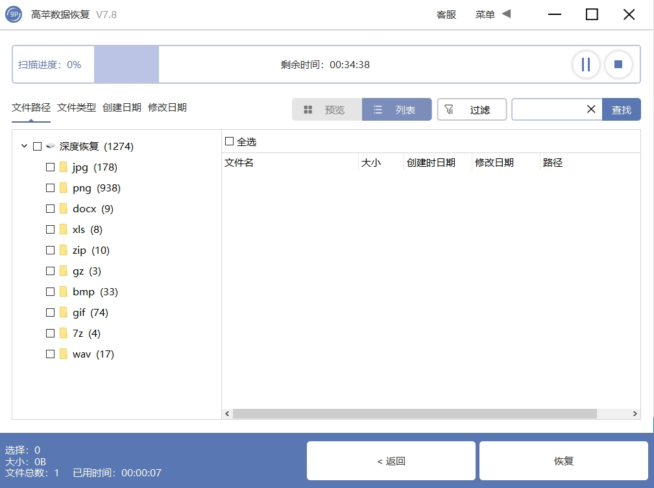
Task: Click the scan progress bar
Action: click(x=127, y=64)
